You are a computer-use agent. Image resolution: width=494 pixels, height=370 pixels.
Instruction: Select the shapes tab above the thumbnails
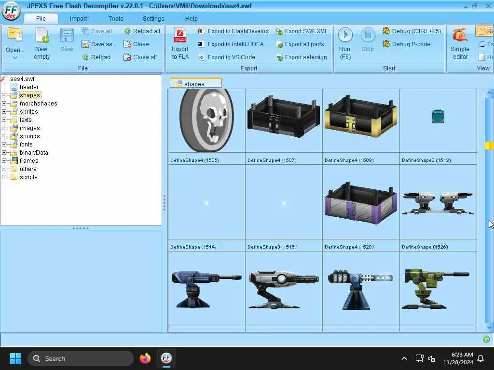click(x=196, y=84)
